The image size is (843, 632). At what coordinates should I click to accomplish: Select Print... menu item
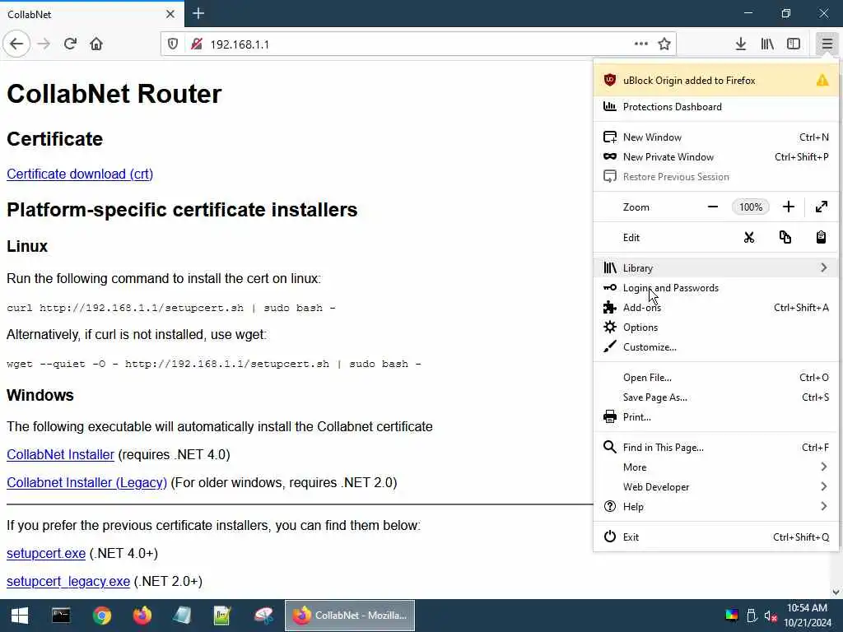coord(716,417)
